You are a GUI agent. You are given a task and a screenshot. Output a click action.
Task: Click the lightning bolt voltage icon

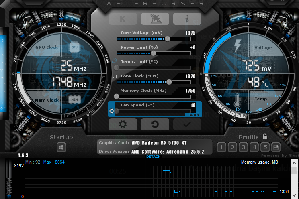[238, 45]
